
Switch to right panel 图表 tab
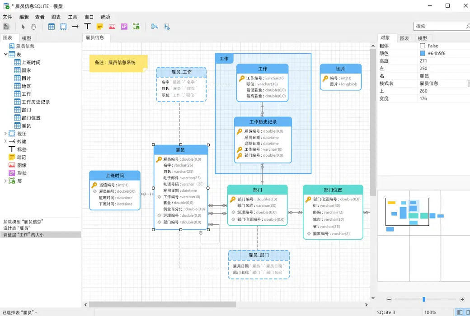coord(404,38)
